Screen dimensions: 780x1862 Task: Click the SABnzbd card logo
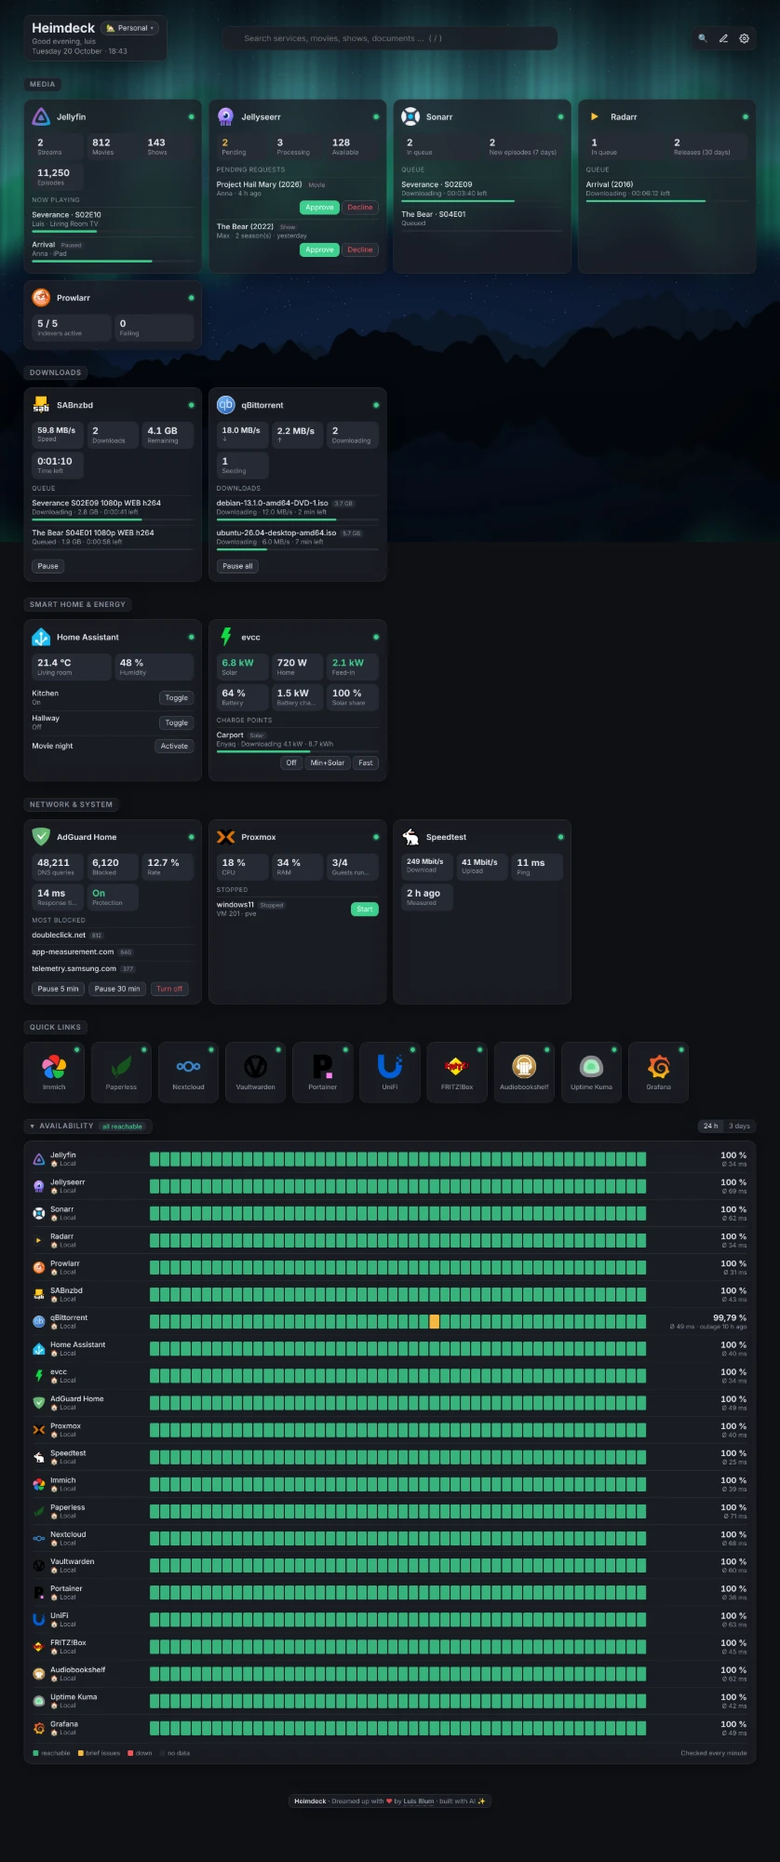41,405
